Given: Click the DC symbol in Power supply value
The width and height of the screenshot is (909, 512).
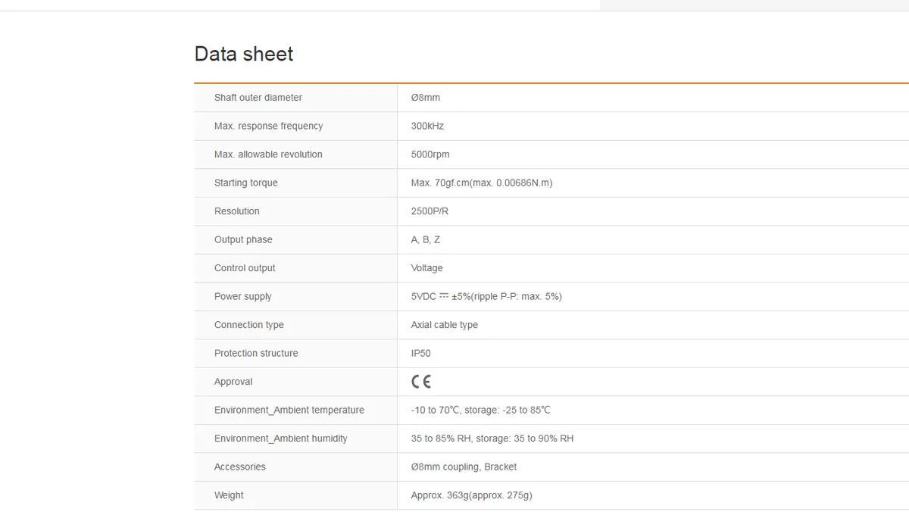Looking at the screenshot, I should (x=444, y=296).
